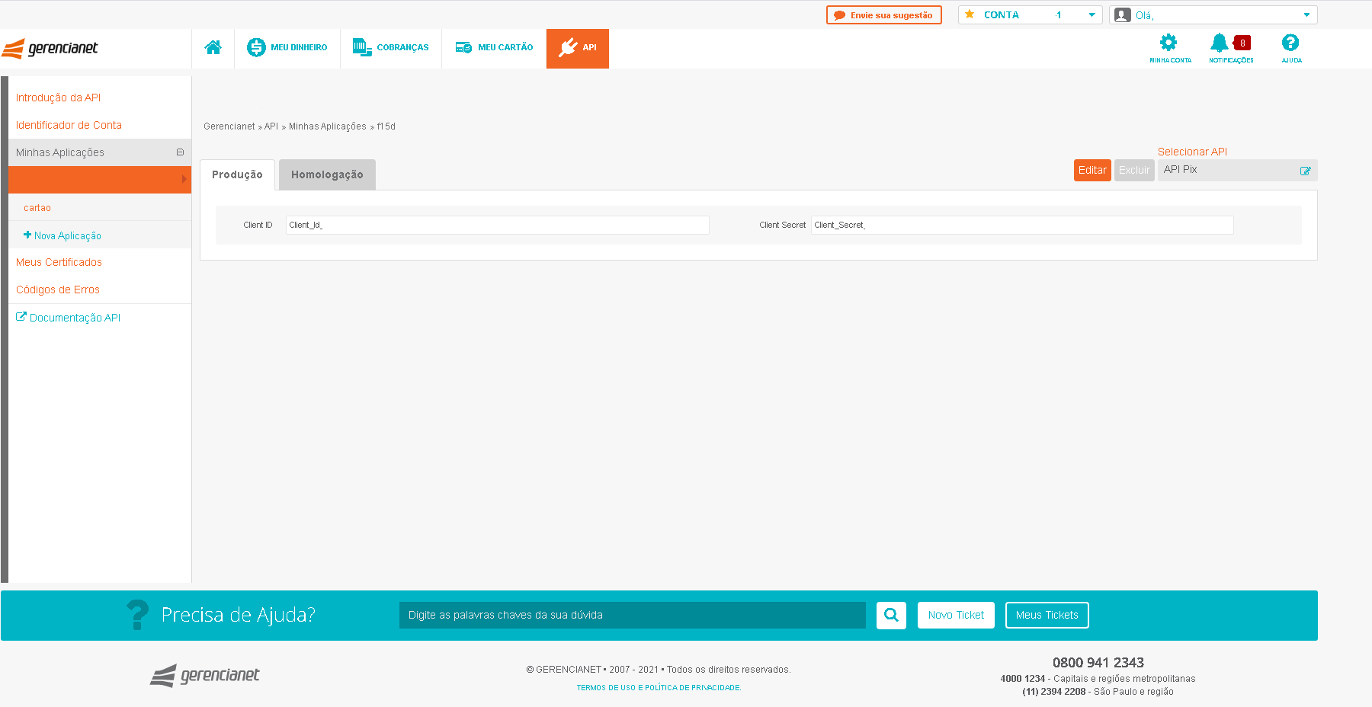The image size is (1372, 707).
Task: Click the Client ID field
Action: [x=497, y=225]
